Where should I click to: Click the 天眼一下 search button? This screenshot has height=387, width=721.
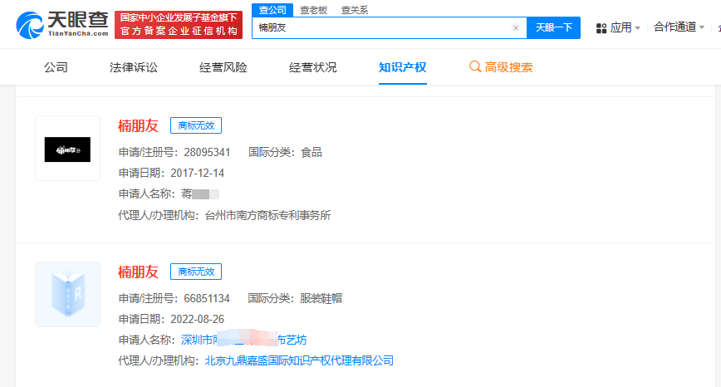tap(553, 27)
